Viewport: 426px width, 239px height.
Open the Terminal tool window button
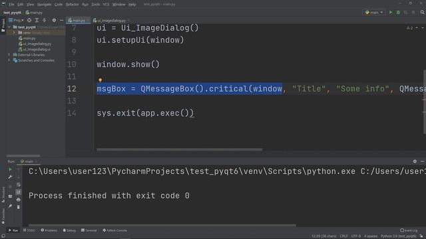(x=89, y=230)
